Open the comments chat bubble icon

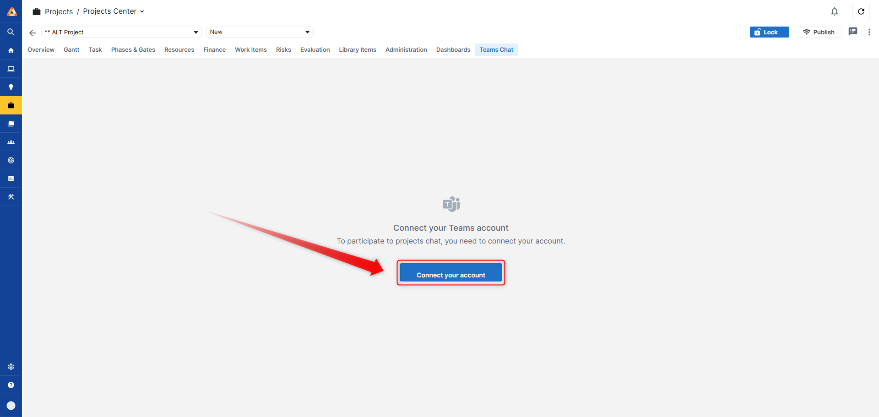click(x=852, y=32)
